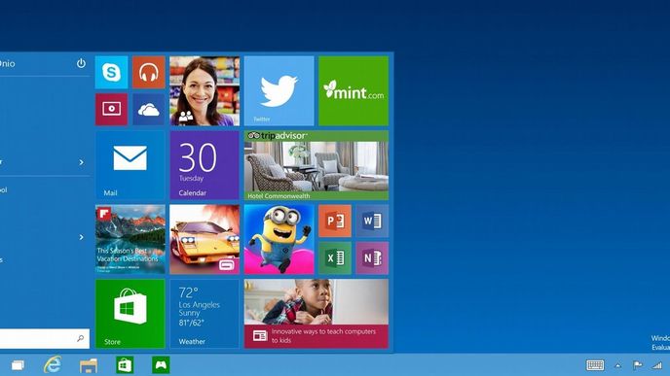Screen dimensions: 670x376
Task: Open the news tile about teaching computers
Action: (316, 314)
